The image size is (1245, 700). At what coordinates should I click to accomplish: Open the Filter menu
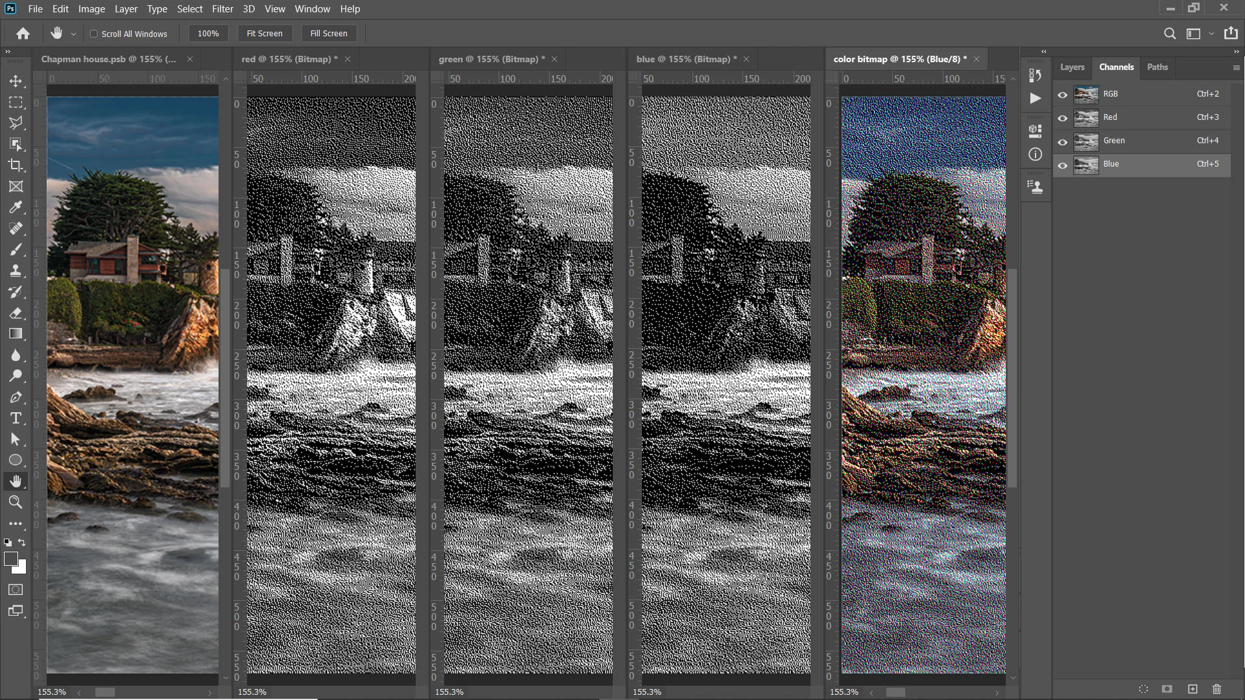tap(222, 9)
